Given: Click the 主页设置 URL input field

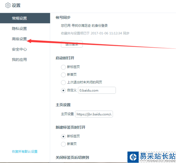Looking at the screenshot, I should tap(94, 114).
